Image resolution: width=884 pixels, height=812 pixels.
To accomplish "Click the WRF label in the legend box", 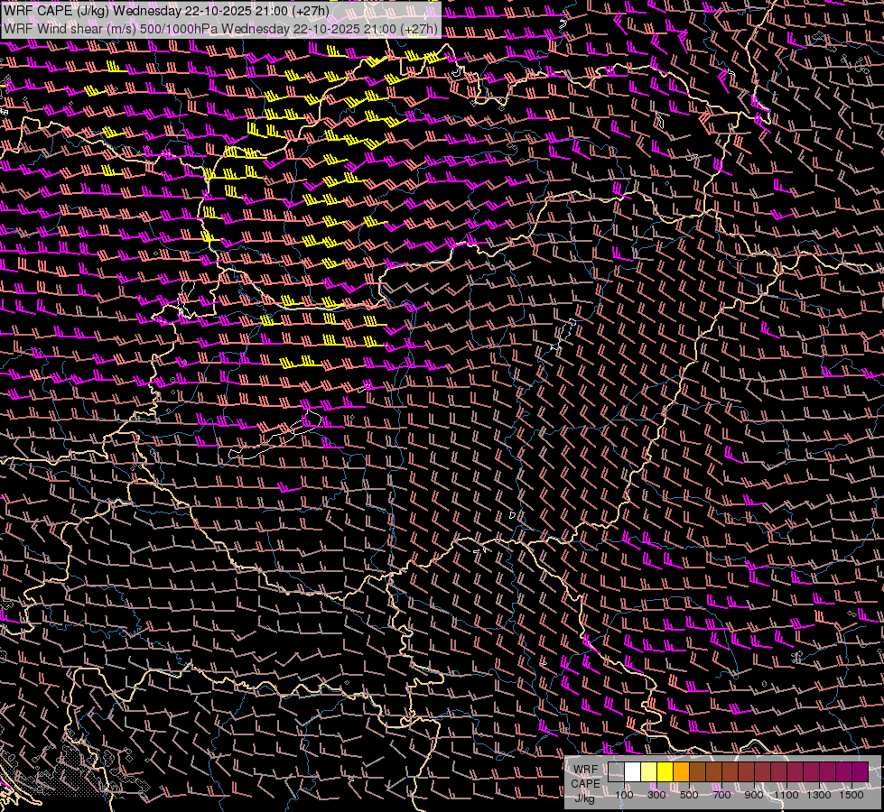I will pos(584,770).
